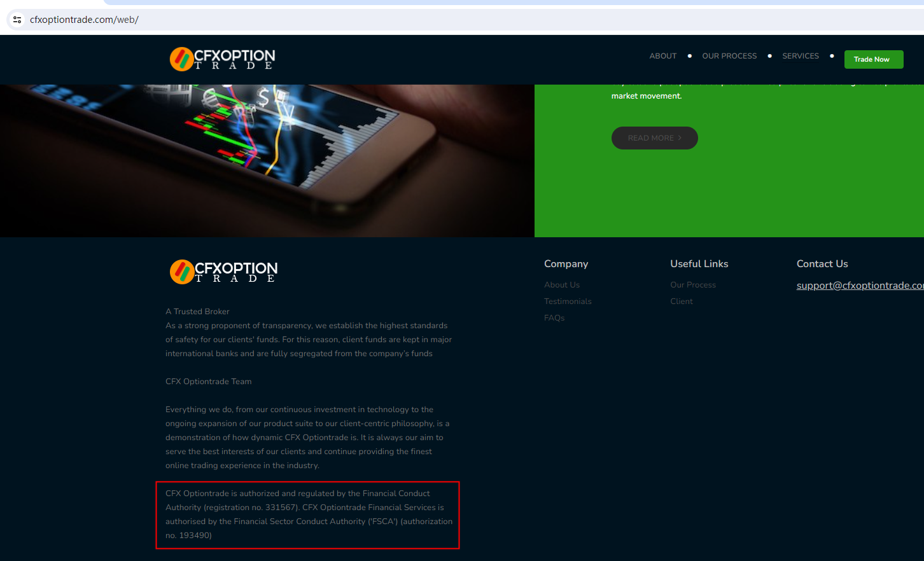Click the phone trading chart image
The image size is (924, 561).
(x=267, y=161)
